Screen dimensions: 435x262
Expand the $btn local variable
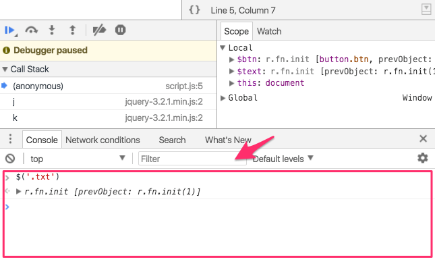231,59
